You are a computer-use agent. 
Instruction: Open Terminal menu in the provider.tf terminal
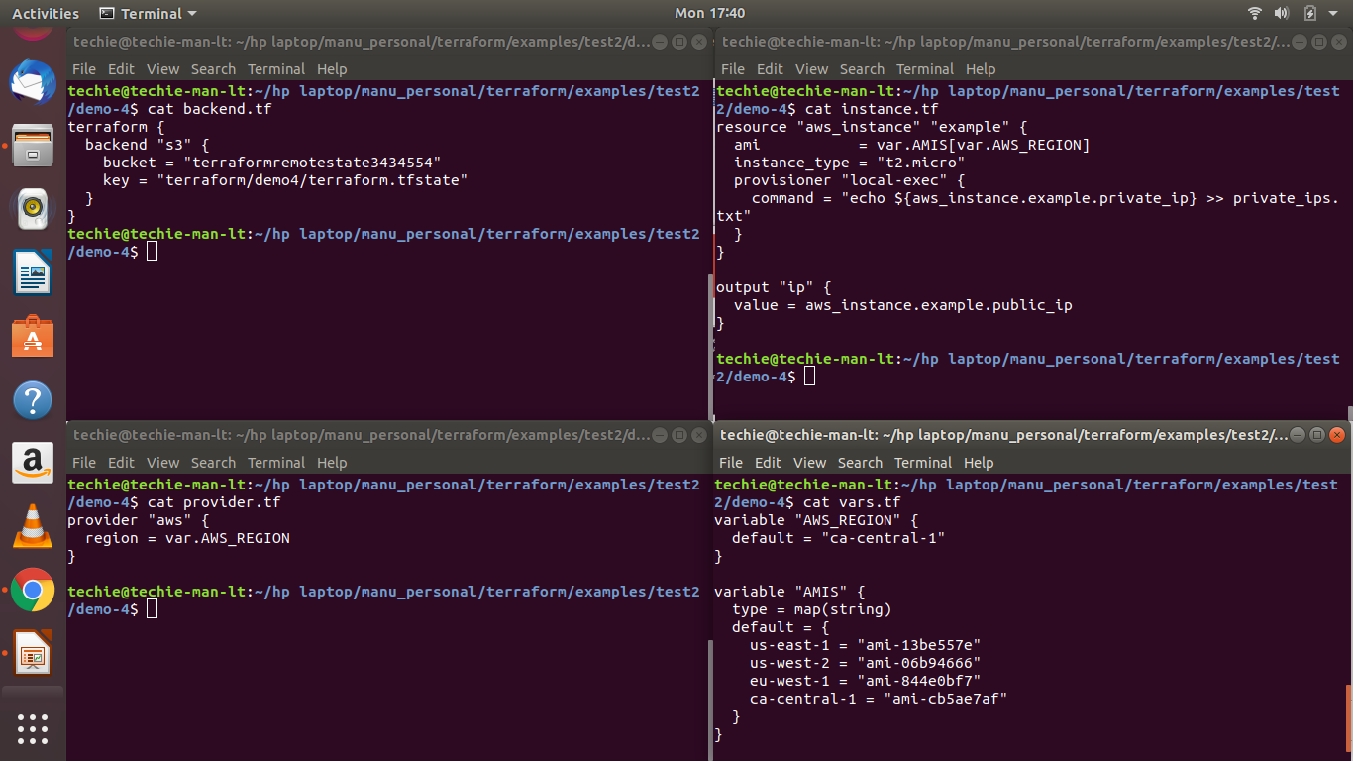pos(276,463)
